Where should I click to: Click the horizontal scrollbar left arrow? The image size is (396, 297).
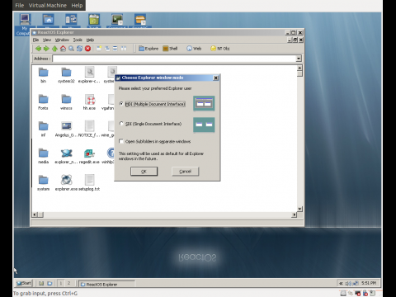coord(35,214)
